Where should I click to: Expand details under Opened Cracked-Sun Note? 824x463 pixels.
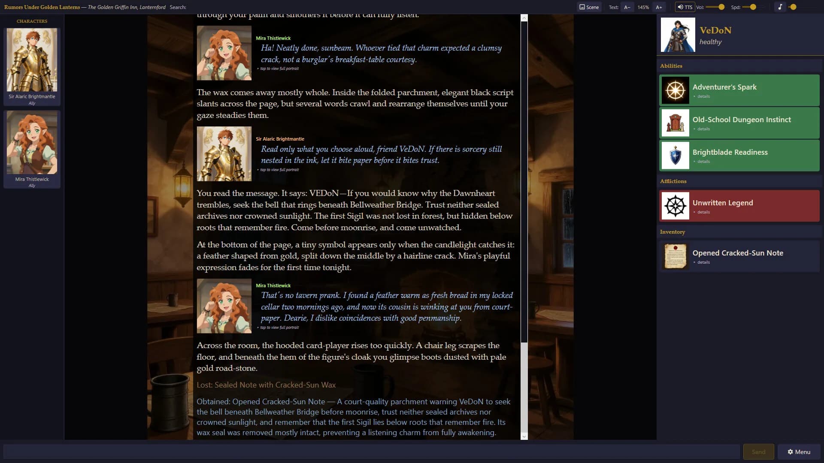click(703, 262)
